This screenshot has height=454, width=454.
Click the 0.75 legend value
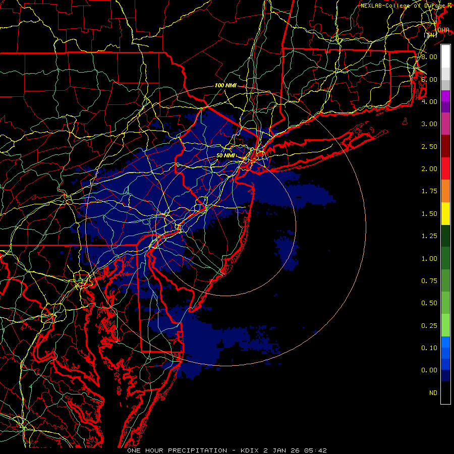429,281
